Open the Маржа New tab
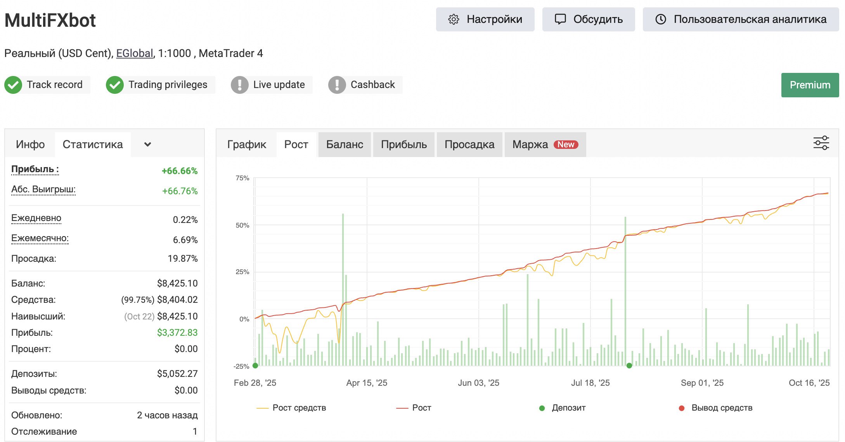Image resolution: width=845 pixels, height=442 pixels. coord(545,145)
